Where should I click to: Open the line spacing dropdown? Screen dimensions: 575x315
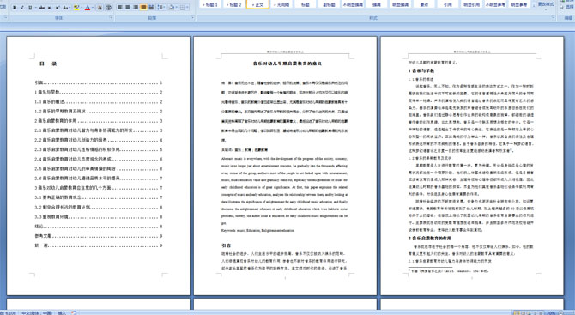coord(161,8)
